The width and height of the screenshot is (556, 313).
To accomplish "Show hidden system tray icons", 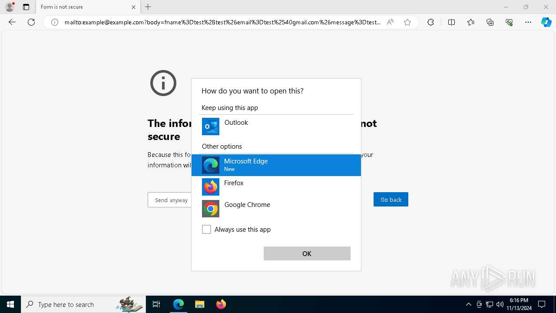I will pos(468,304).
